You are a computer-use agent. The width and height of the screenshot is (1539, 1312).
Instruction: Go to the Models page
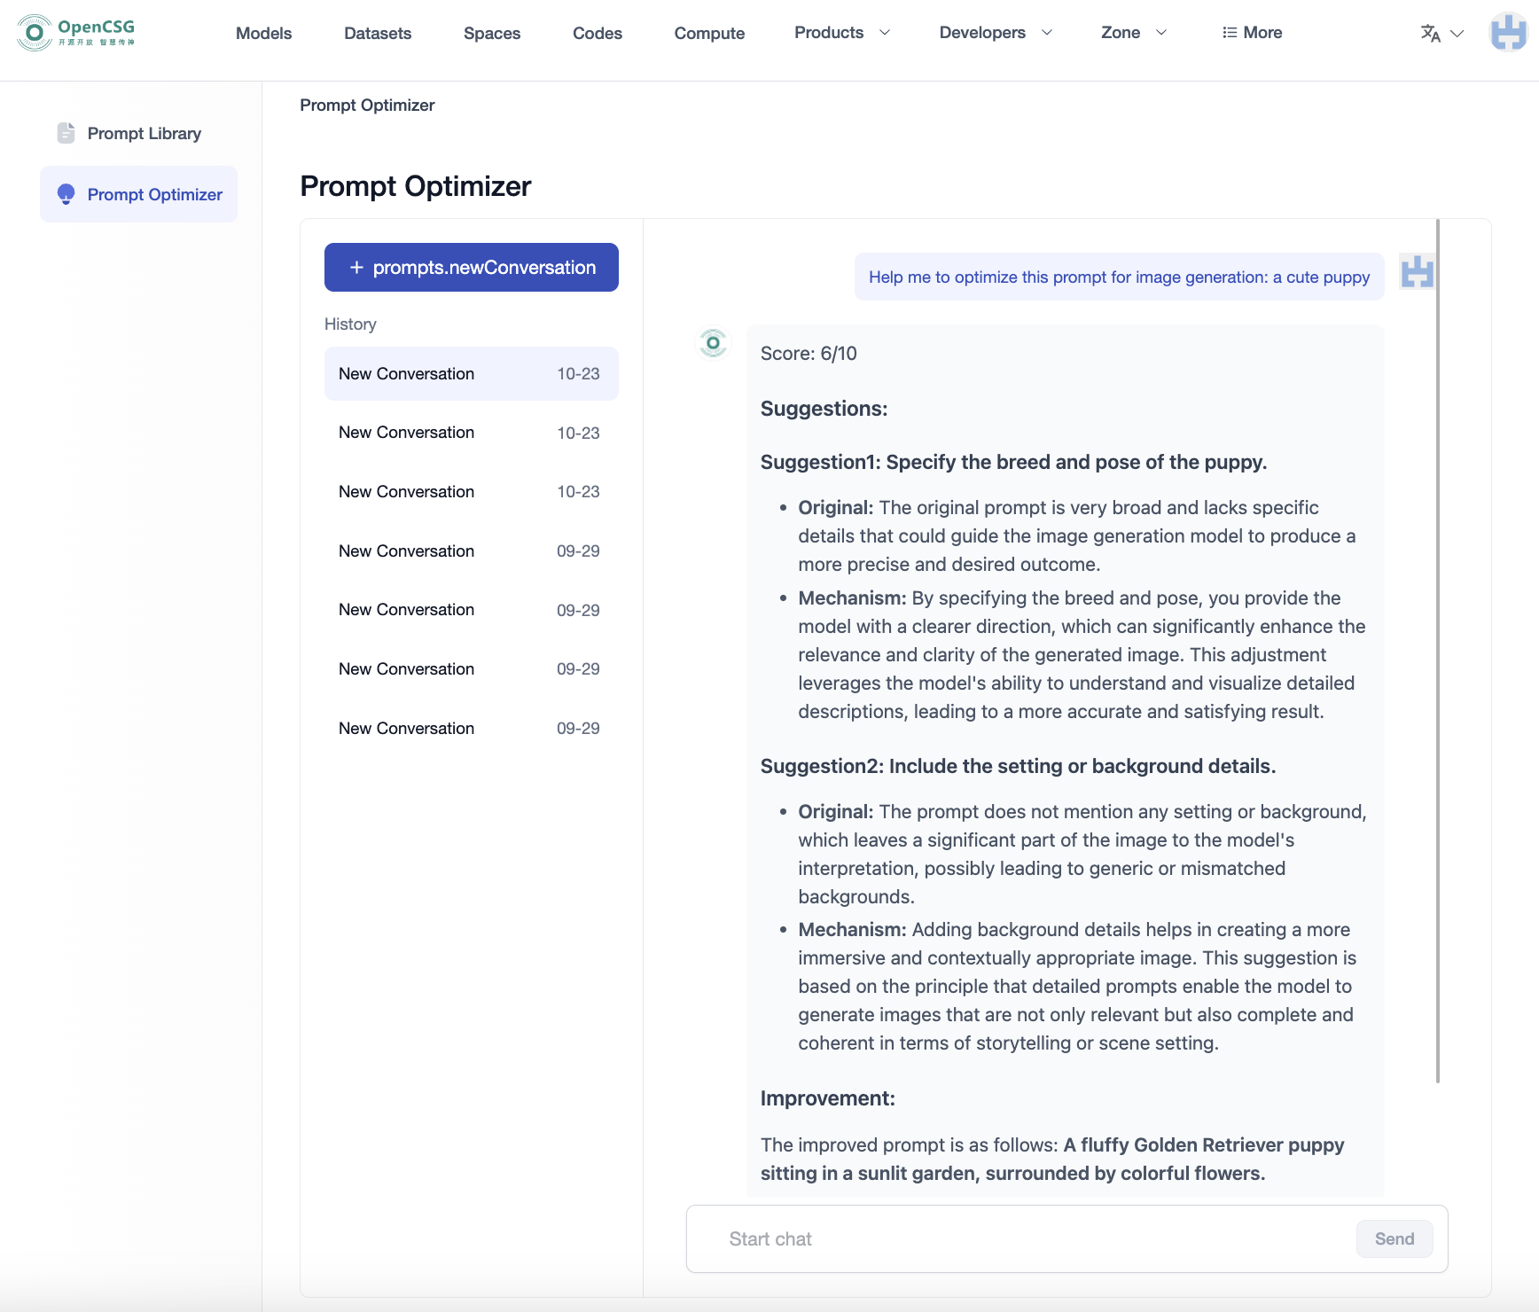(263, 34)
